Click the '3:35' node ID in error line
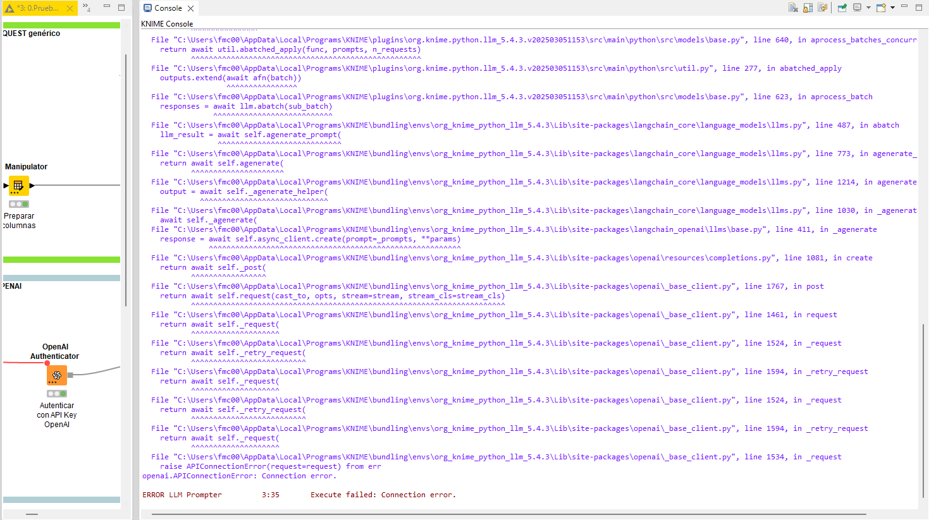The height and width of the screenshot is (520, 929). point(271,495)
